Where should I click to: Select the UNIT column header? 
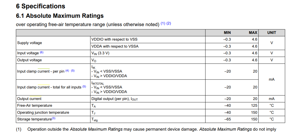click(x=272, y=33)
